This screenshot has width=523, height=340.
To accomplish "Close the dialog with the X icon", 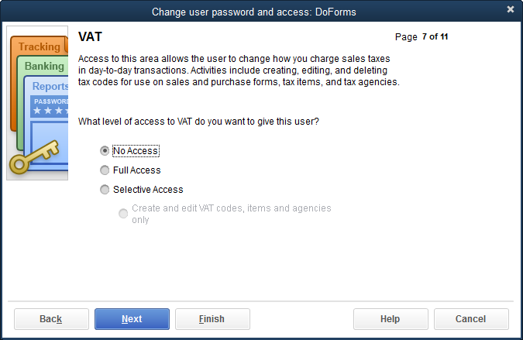I will 510,9.
